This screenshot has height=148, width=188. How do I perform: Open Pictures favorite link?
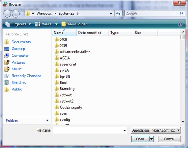pos(18,62)
